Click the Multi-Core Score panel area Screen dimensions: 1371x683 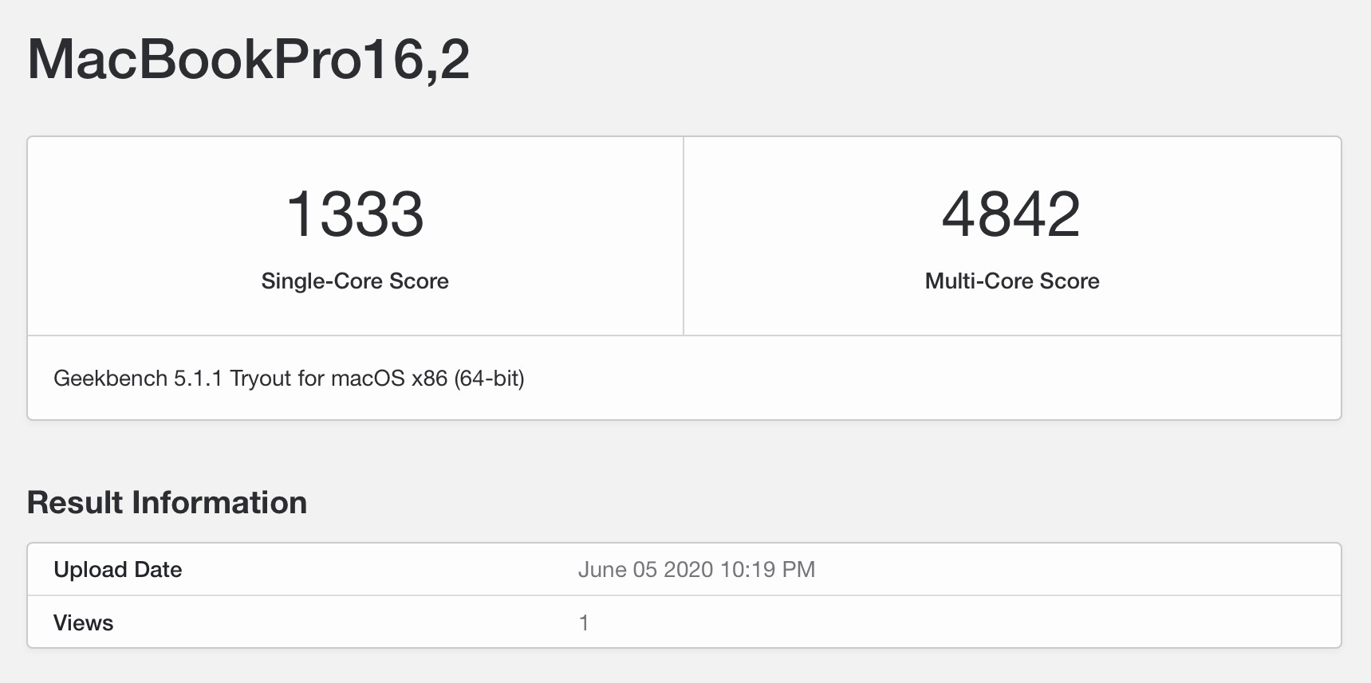(x=1012, y=236)
